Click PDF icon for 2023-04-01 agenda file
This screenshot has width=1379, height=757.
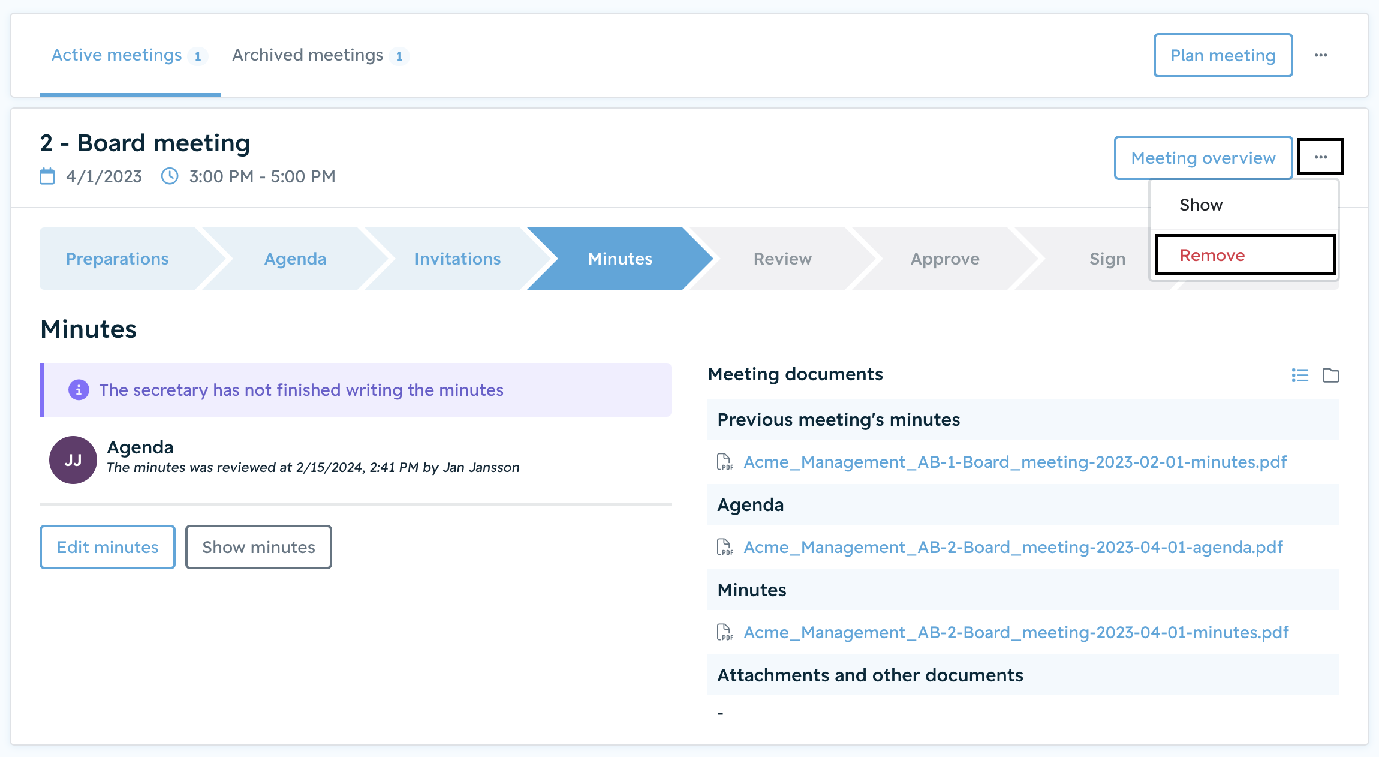coord(725,547)
